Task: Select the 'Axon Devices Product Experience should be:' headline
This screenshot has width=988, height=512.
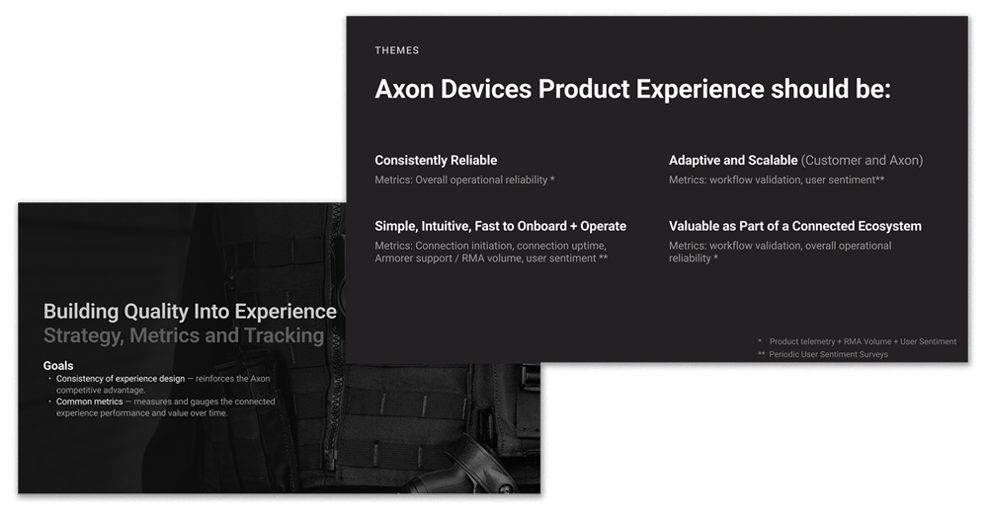Action: pos(632,90)
